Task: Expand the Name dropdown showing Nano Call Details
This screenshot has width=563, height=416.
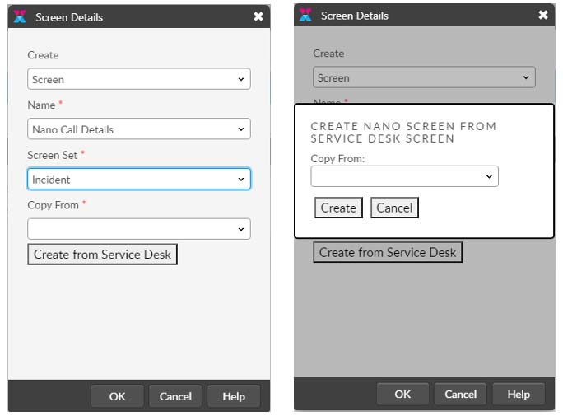Action: (138, 129)
